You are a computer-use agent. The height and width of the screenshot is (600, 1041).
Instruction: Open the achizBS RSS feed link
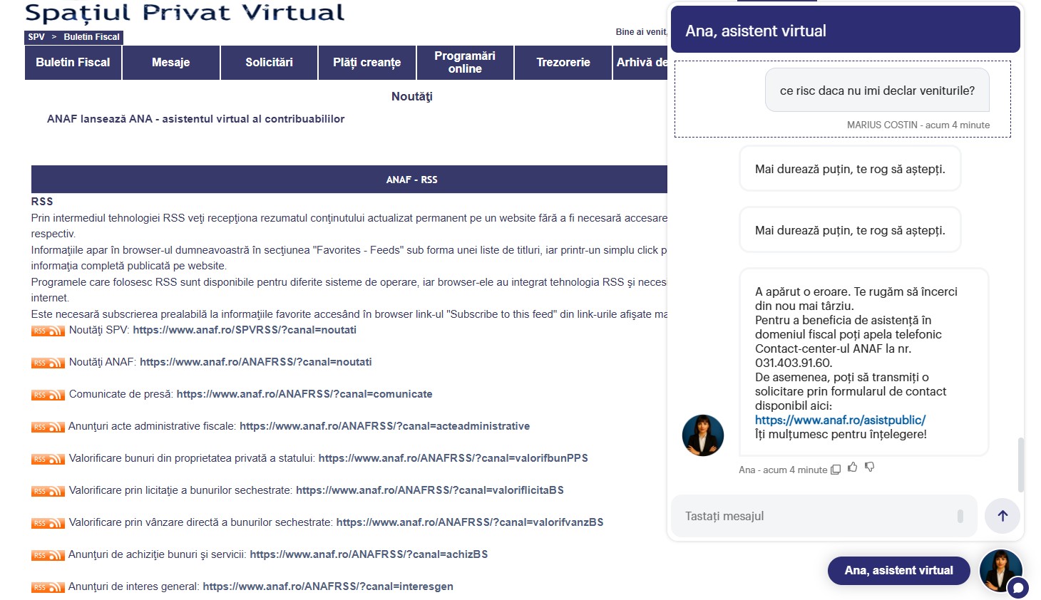pos(369,554)
